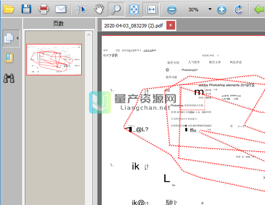Click the 'adobe Photoshop elements 2019TS' text

tap(226, 85)
